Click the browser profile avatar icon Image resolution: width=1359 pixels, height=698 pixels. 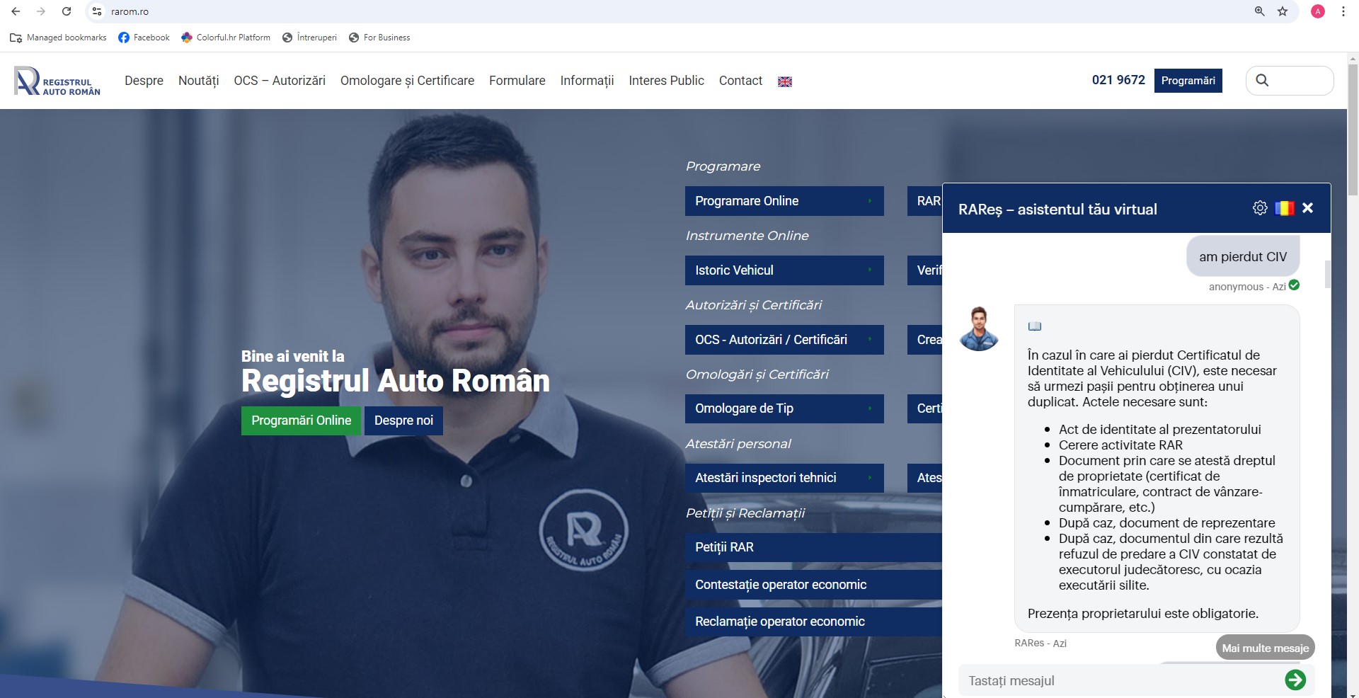pos(1317,11)
